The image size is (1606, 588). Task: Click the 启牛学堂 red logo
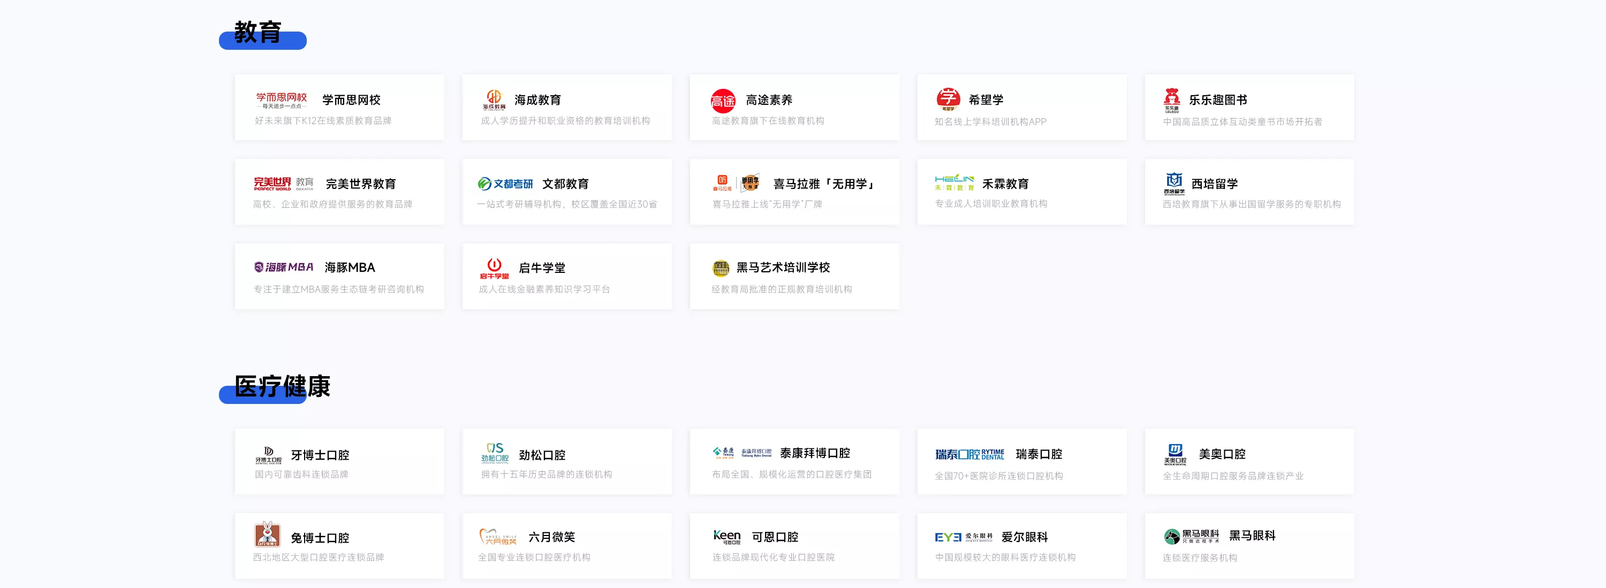(x=495, y=268)
